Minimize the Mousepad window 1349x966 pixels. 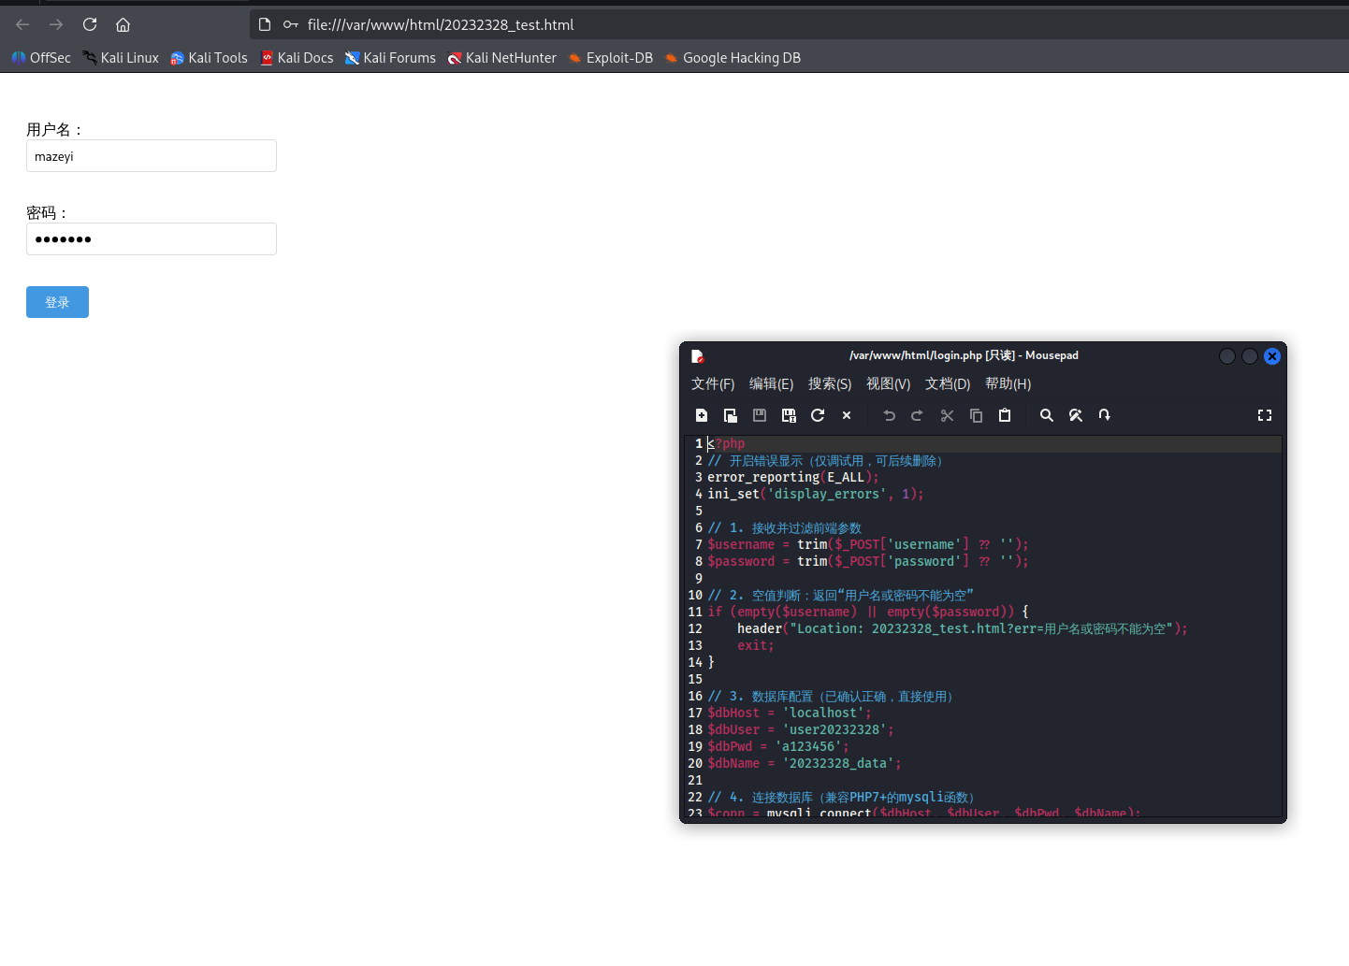[1227, 356]
